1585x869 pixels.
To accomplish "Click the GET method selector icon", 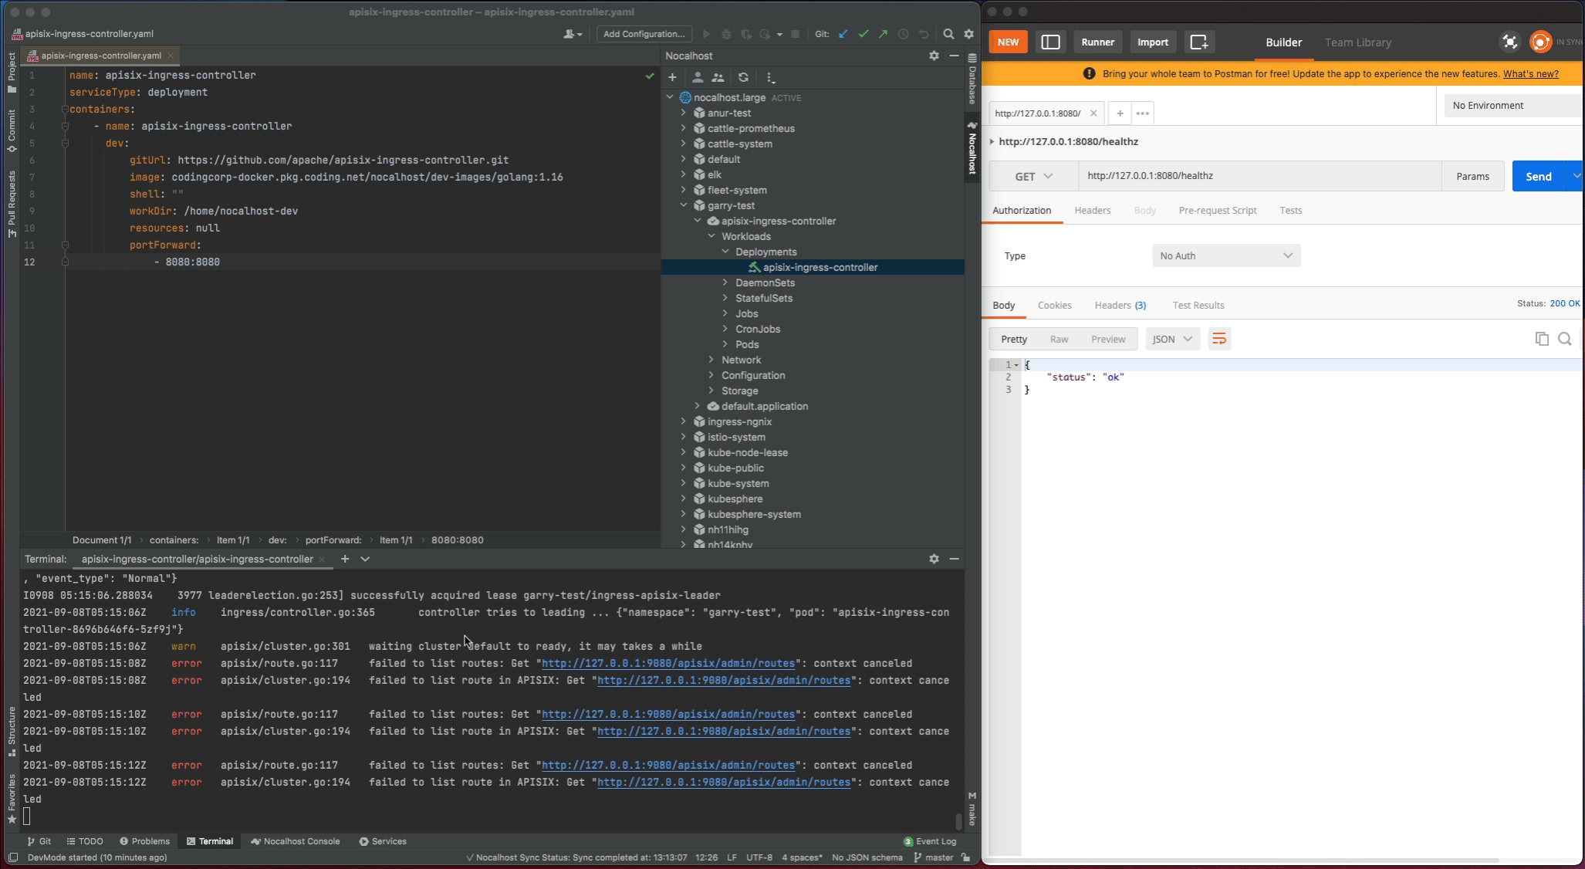I will pyautogui.click(x=1031, y=175).
